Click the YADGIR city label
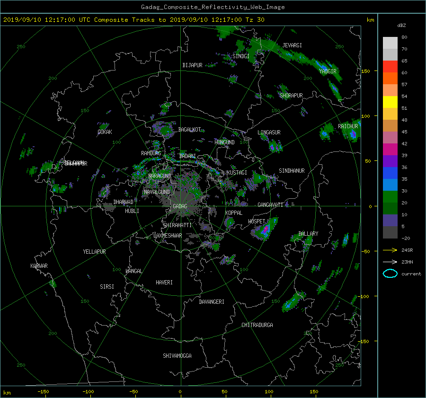Screen dimensions: 426x398 [328, 71]
